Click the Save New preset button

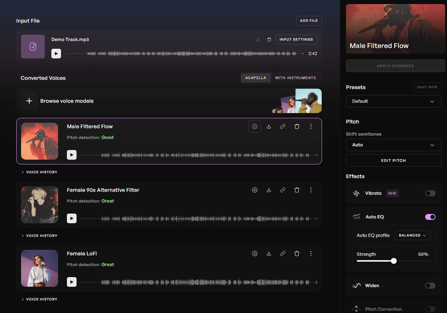[427, 87]
